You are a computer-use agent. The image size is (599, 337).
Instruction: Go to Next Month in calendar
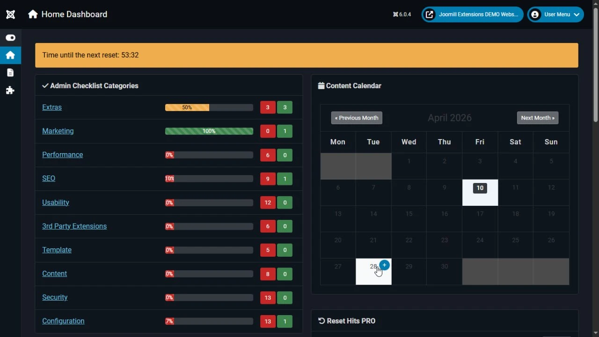(538, 118)
